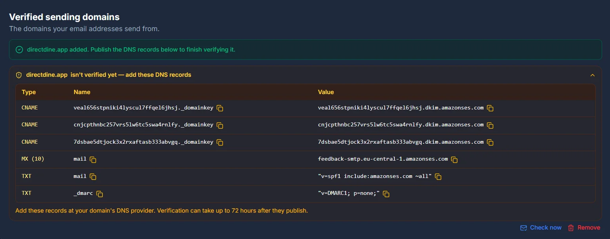The height and width of the screenshot is (239, 610).
Task: Collapse the directdine.app DNS records panel
Action: click(x=592, y=75)
